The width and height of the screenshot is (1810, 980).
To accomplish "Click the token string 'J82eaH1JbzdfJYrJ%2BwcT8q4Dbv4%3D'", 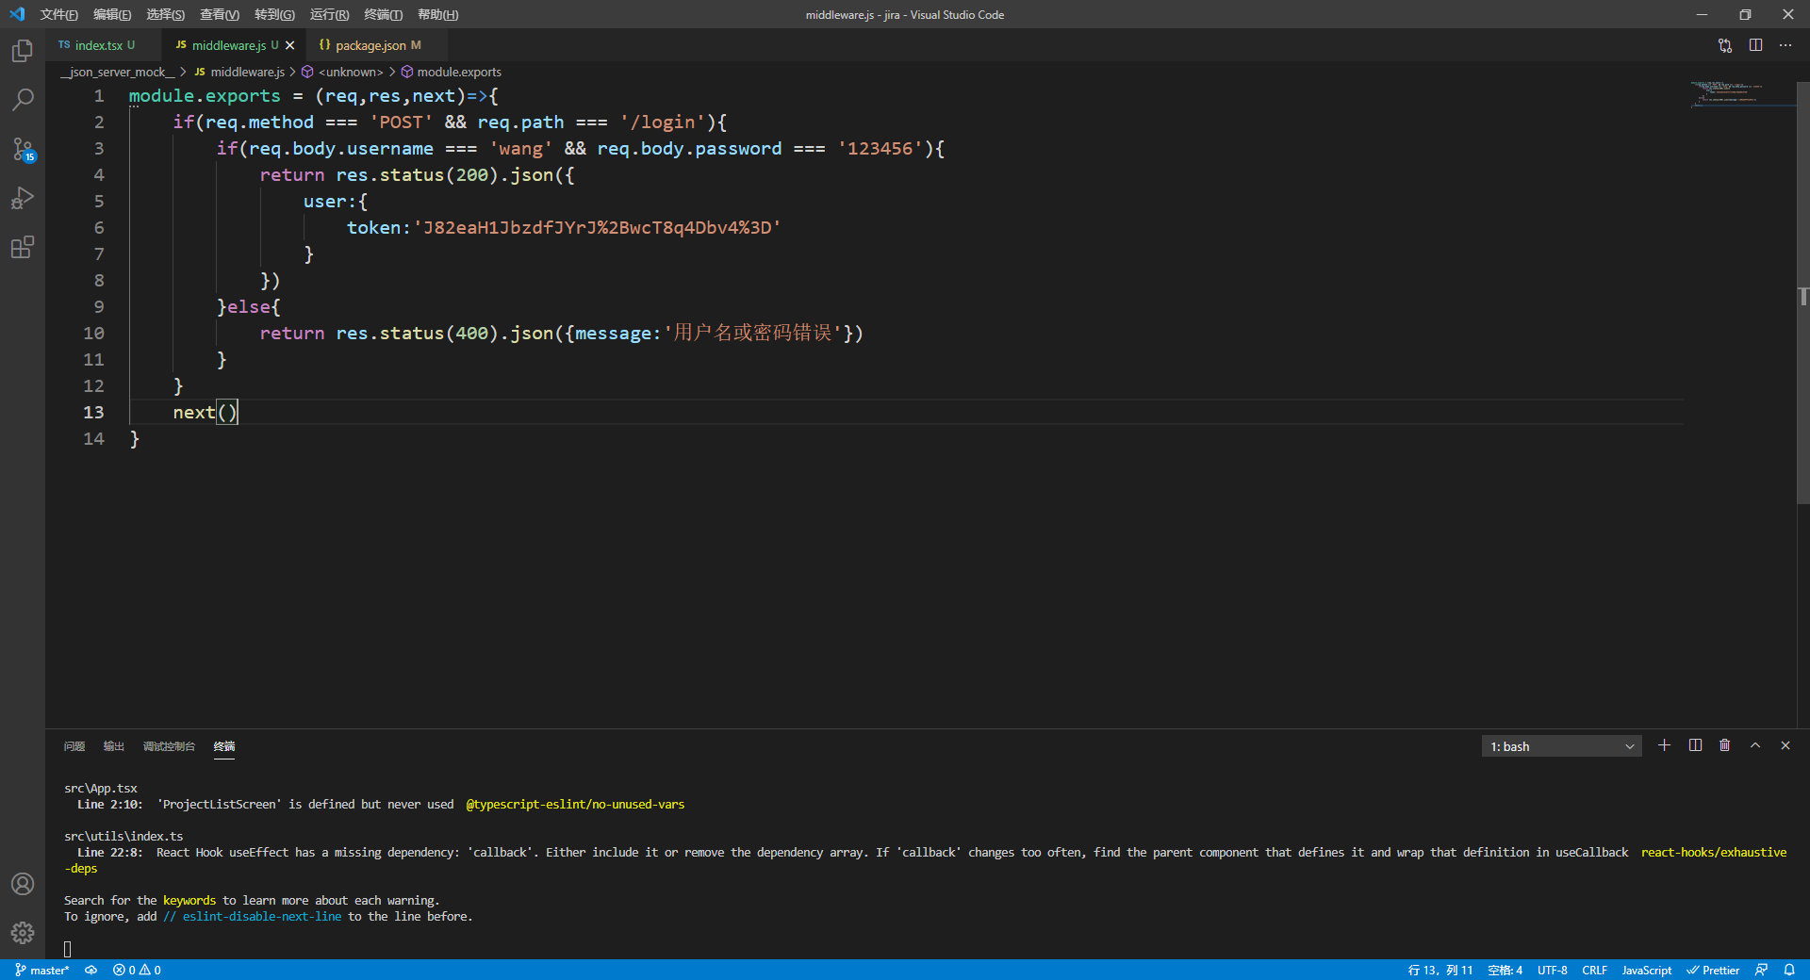I will [597, 227].
